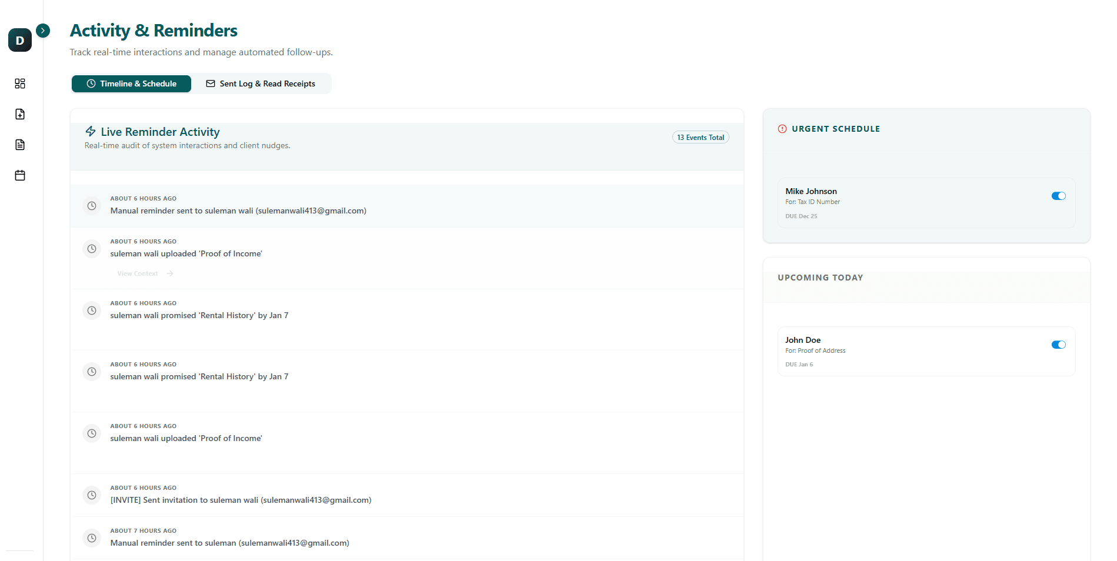
Task: Click the envelope icon on Sent Log tab
Action: tap(210, 84)
